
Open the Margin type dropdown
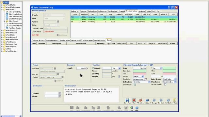coord(143,77)
